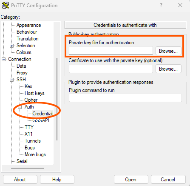Click the About button

tap(20, 180)
